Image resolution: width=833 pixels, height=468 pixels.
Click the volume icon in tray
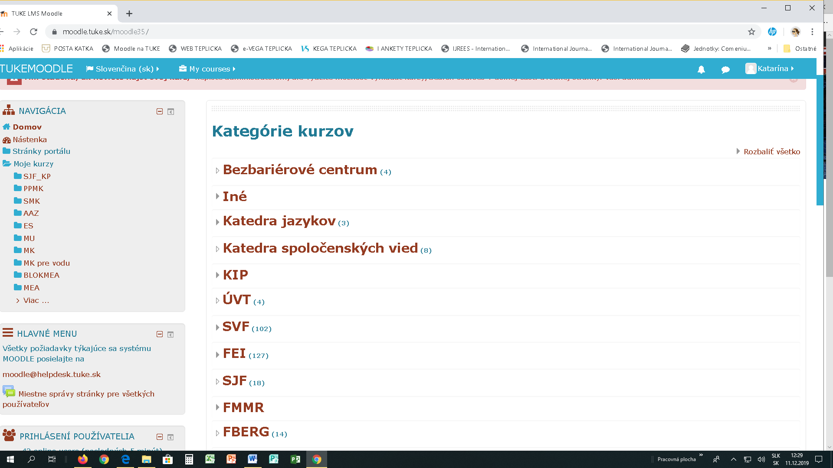[761, 459]
